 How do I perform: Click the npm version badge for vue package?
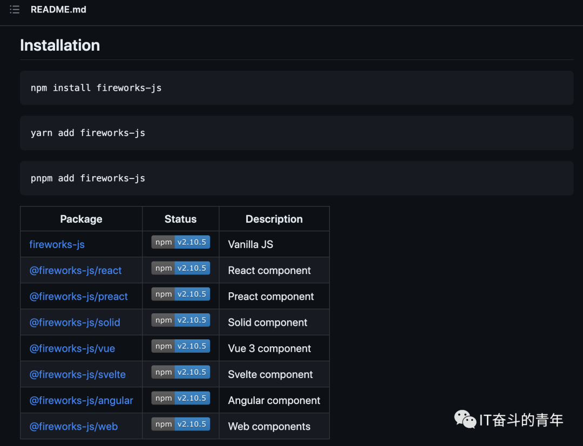click(180, 346)
